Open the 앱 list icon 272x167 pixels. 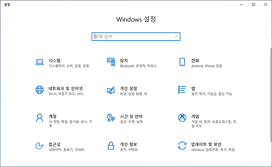182,89
